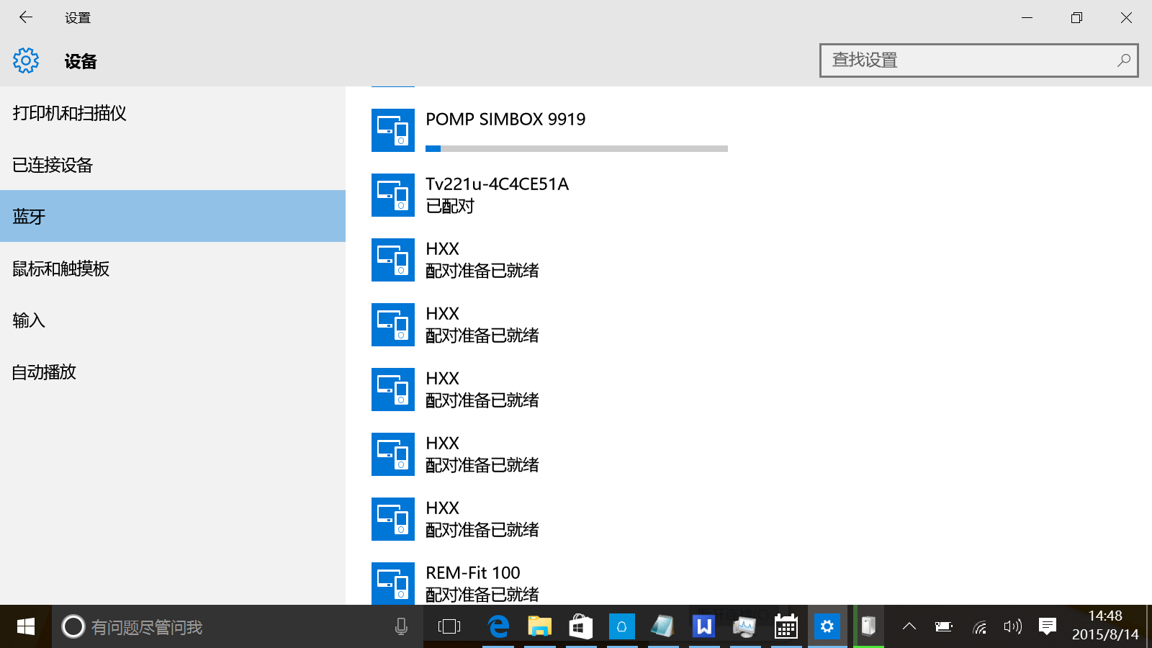Click the POMP SIMBOX 9919 device icon
The image size is (1152, 648).
pos(392,130)
